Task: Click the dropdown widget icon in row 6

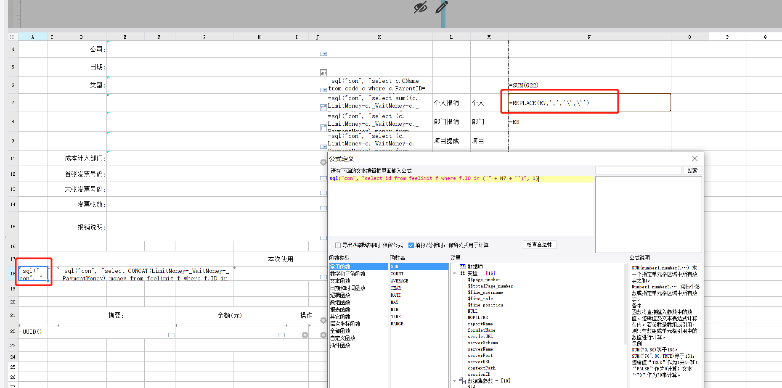Action: click(x=323, y=90)
